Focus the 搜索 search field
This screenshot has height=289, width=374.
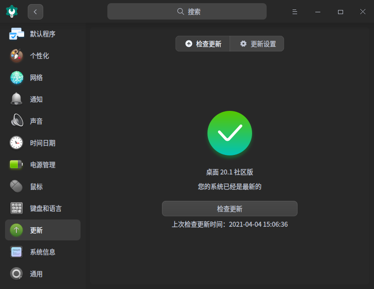click(x=187, y=11)
